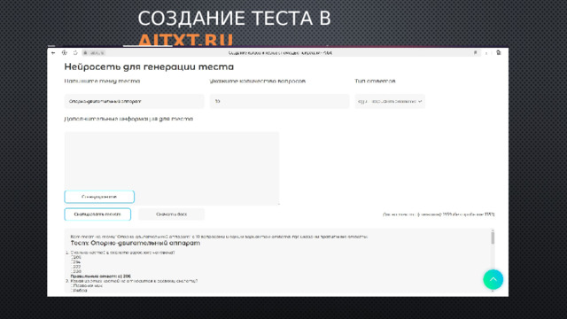Click the Скопировать текст button
Image resolution: width=567 pixels, height=319 pixels.
(x=97, y=214)
